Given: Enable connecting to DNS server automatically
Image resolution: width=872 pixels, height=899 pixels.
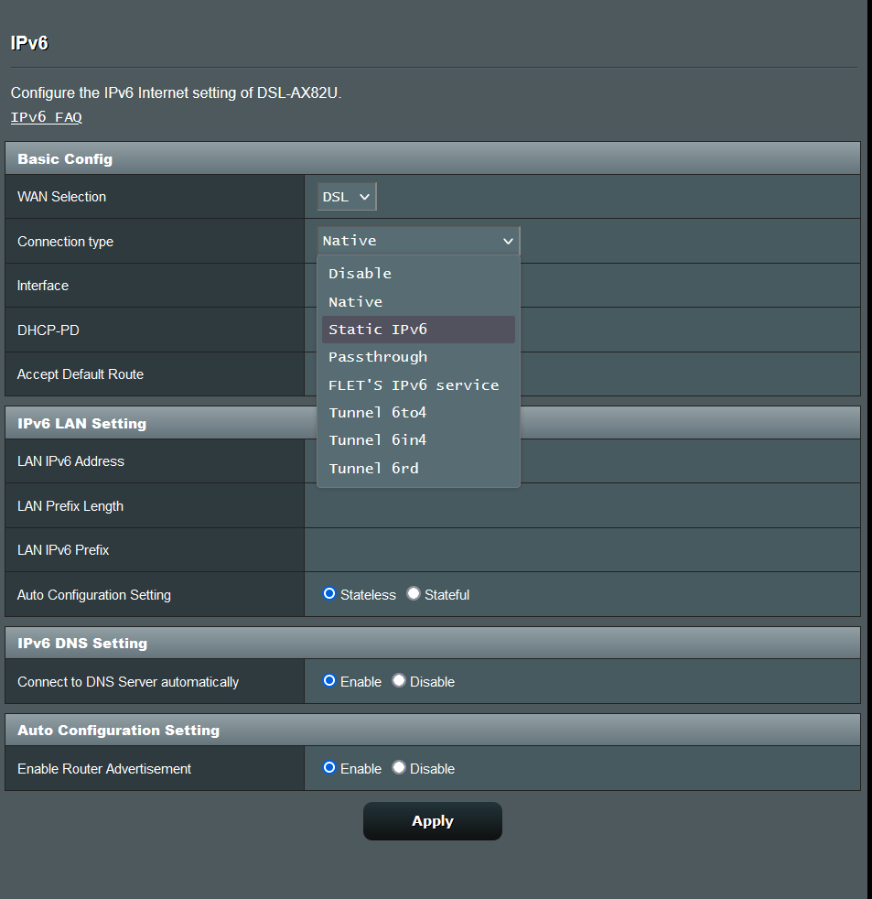Looking at the screenshot, I should point(328,681).
